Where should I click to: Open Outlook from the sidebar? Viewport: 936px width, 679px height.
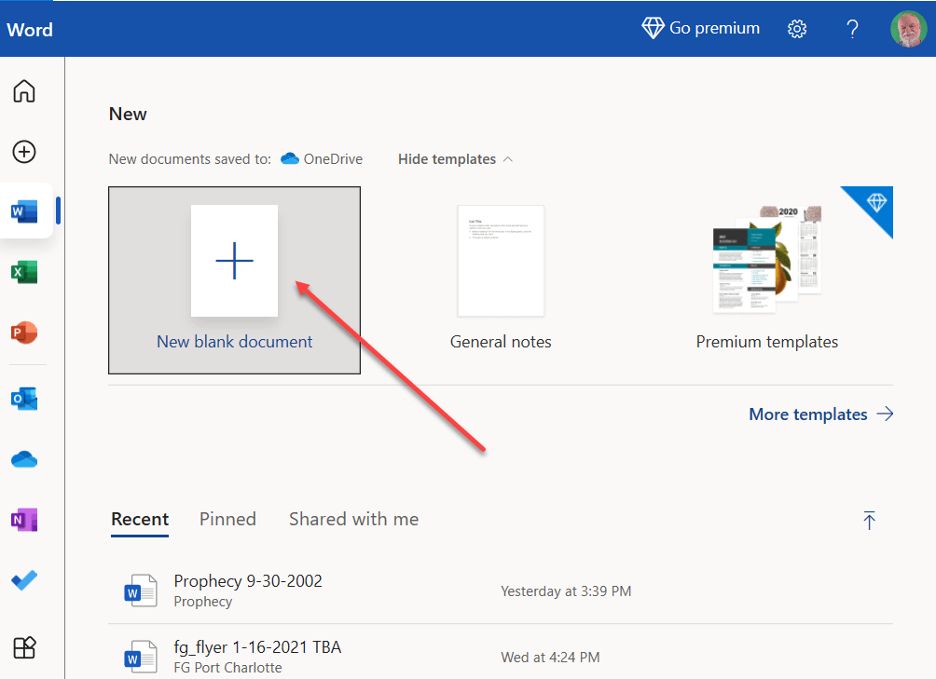(x=24, y=399)
